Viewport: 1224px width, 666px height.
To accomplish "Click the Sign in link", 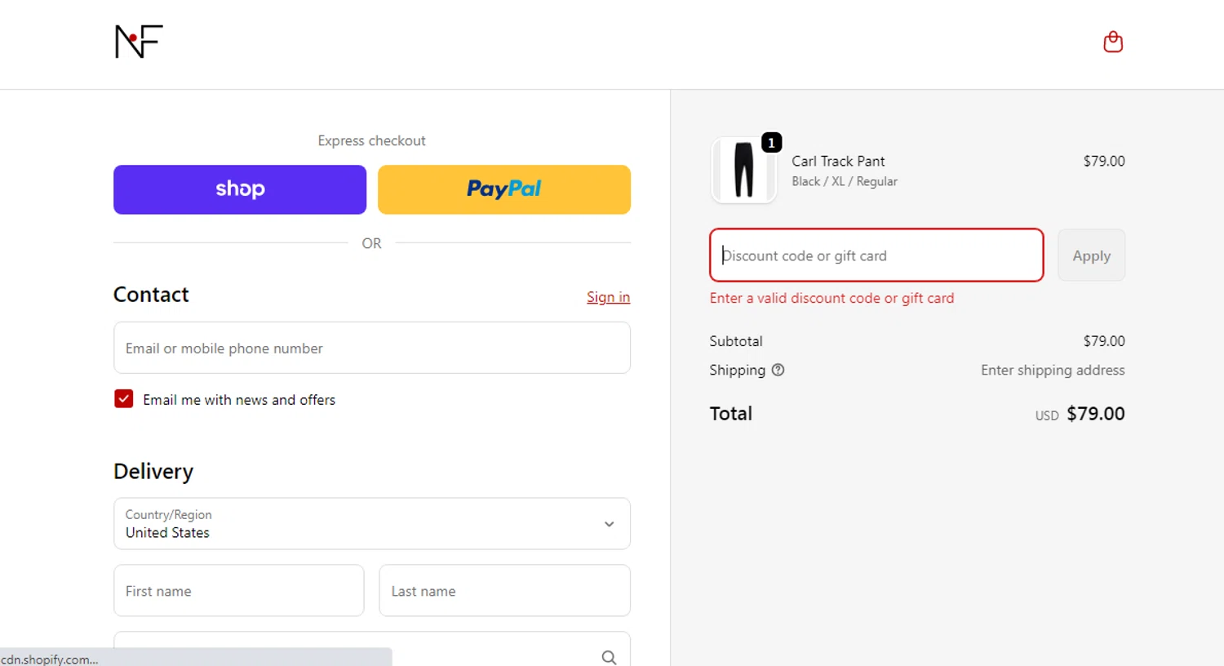I will (x=608, y=297).
